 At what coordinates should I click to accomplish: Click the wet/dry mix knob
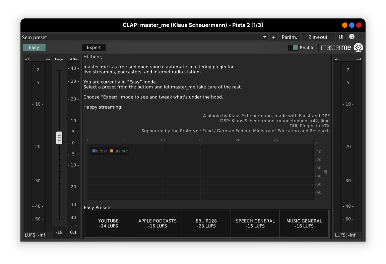tap(351, 37)
